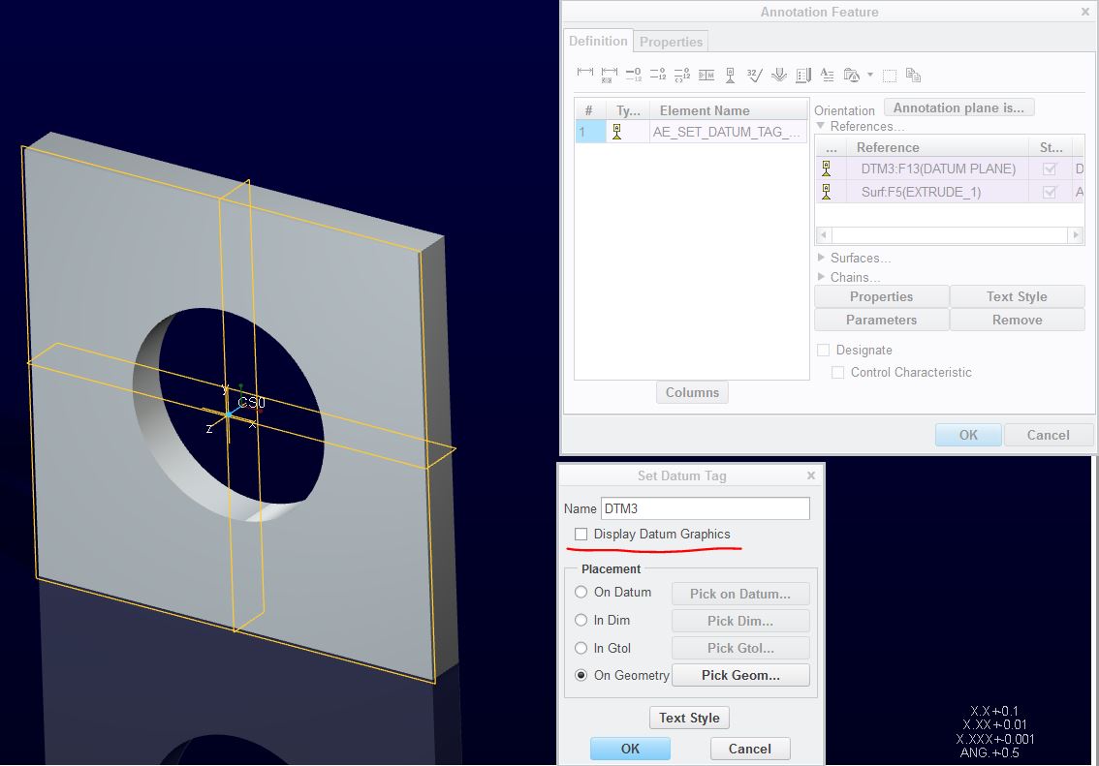Click the dotted rectangle selection icon

890,75
